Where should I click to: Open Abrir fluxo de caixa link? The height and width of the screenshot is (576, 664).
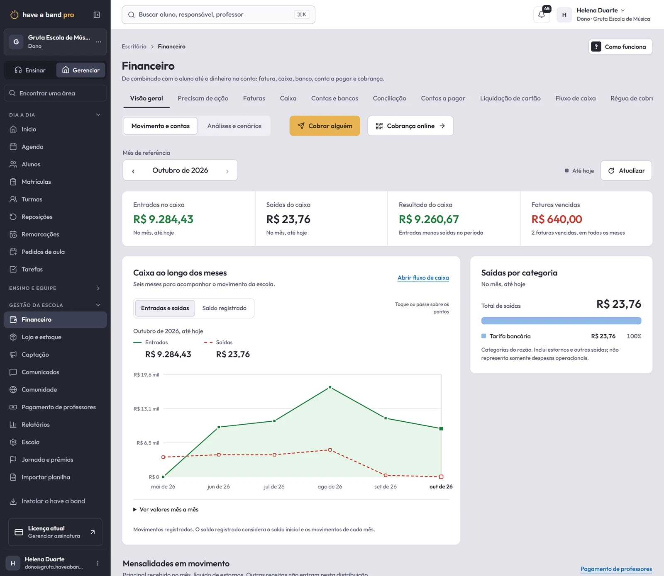(423, 278)
